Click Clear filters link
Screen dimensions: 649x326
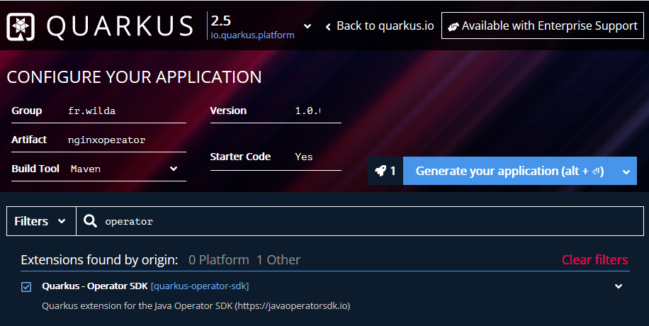[594, 259]
